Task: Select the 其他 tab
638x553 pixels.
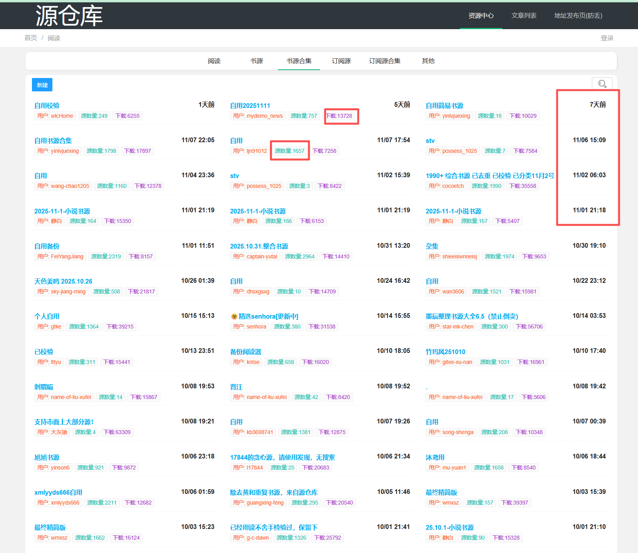Action: 428,61
